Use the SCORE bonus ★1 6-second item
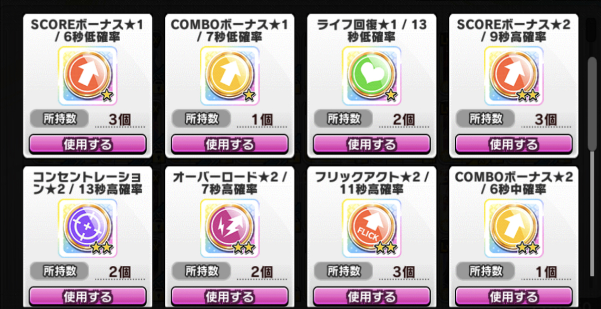 click(88, 144)
